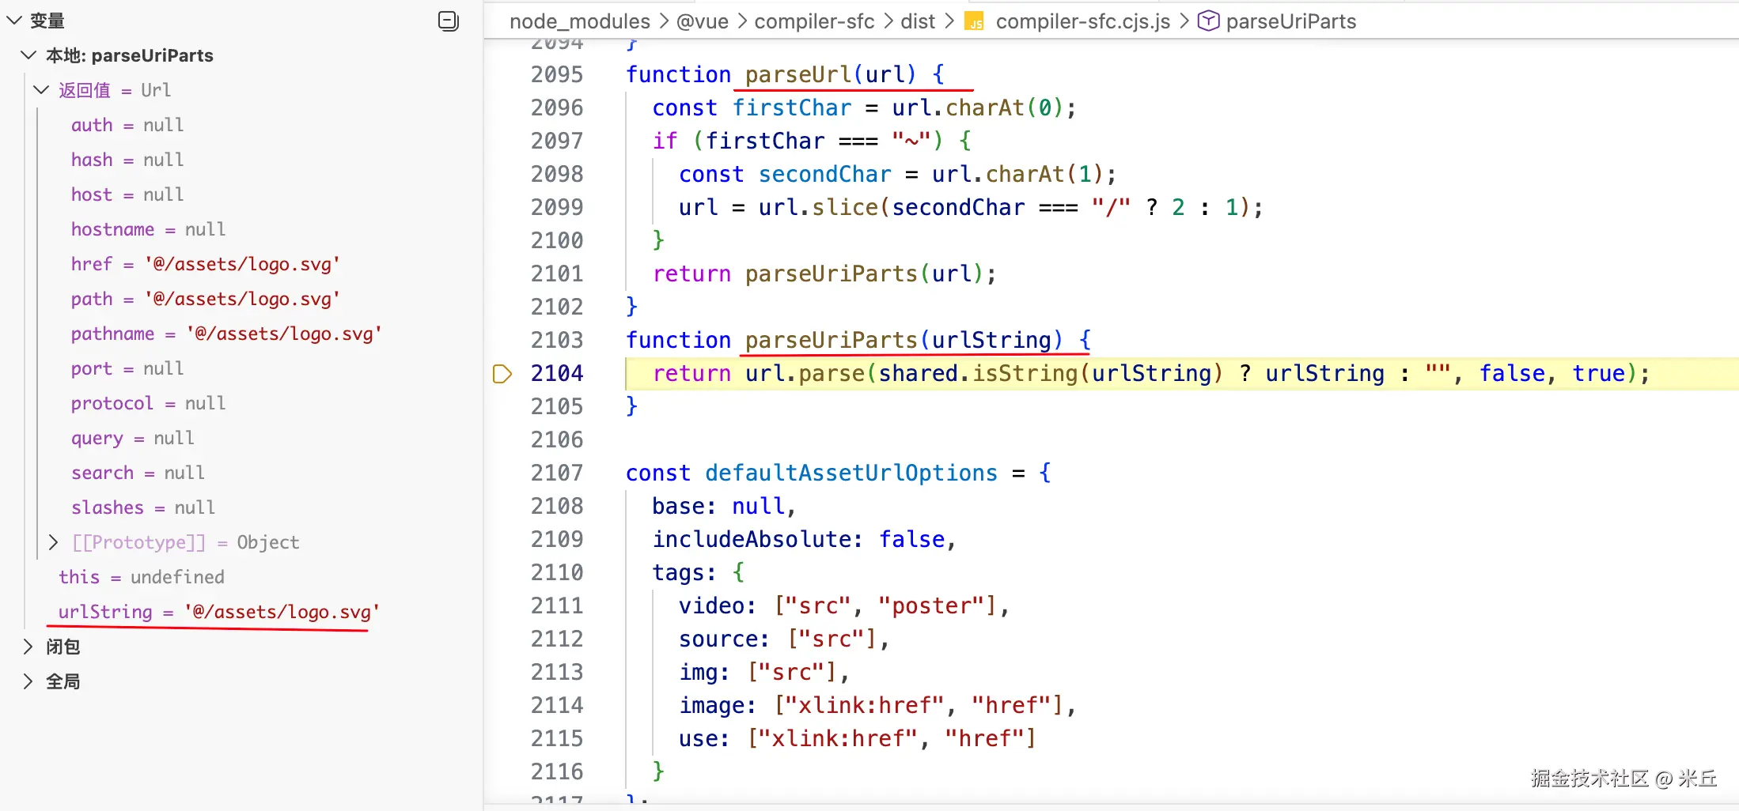
Task: Open the compiler-sfc.cjs.js breadcrumb file
Action: [x=1083, y=21]
